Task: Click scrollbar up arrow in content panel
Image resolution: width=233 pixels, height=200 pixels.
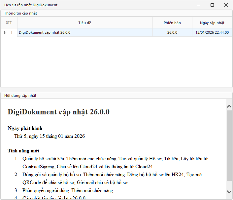Action: [x=229, y=106]
